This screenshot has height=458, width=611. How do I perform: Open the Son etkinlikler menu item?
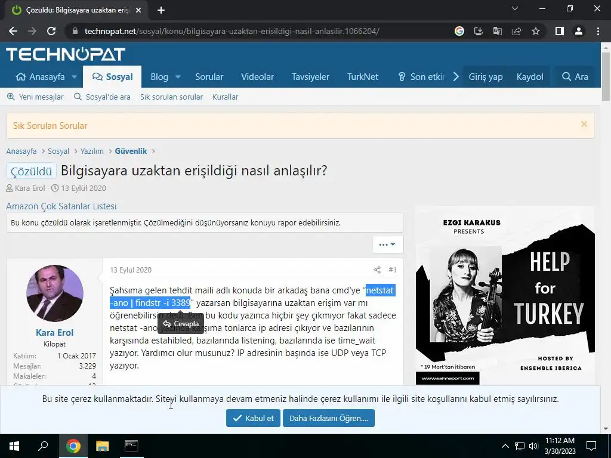tap(421, 77)
